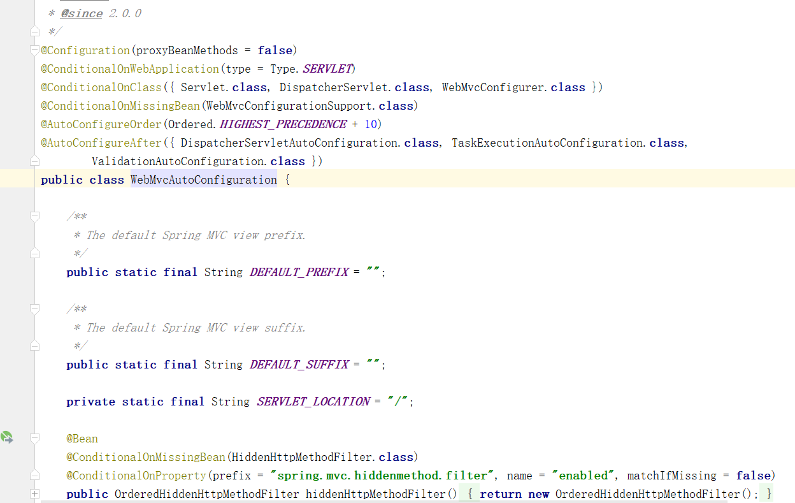
Task: Click HiddenHttpMethodFilter in ConditionalOnMissingBean
Action: 302,457
